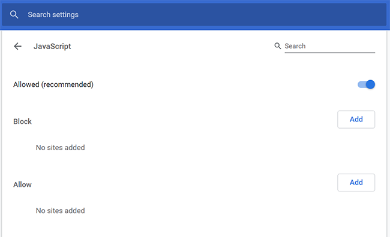The width and height of the screenshot is (390, 237).
Task: Click No sites added under Allow
Action: point(61,211)
